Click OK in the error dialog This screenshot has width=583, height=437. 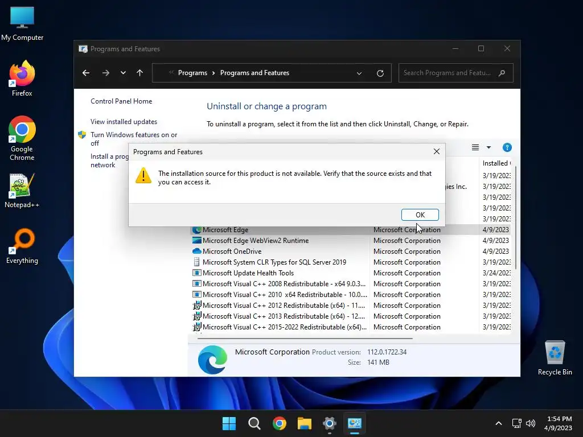coord(420,215)
